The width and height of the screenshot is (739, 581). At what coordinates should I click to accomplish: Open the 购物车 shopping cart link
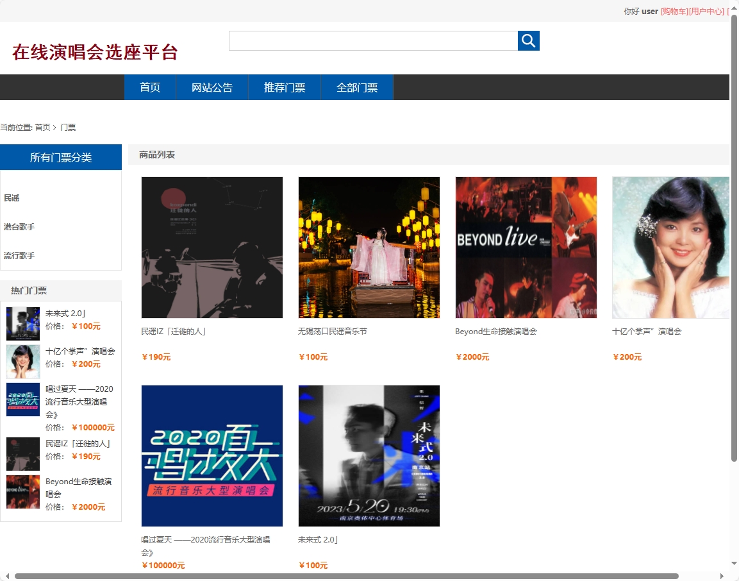coord(672,11)
